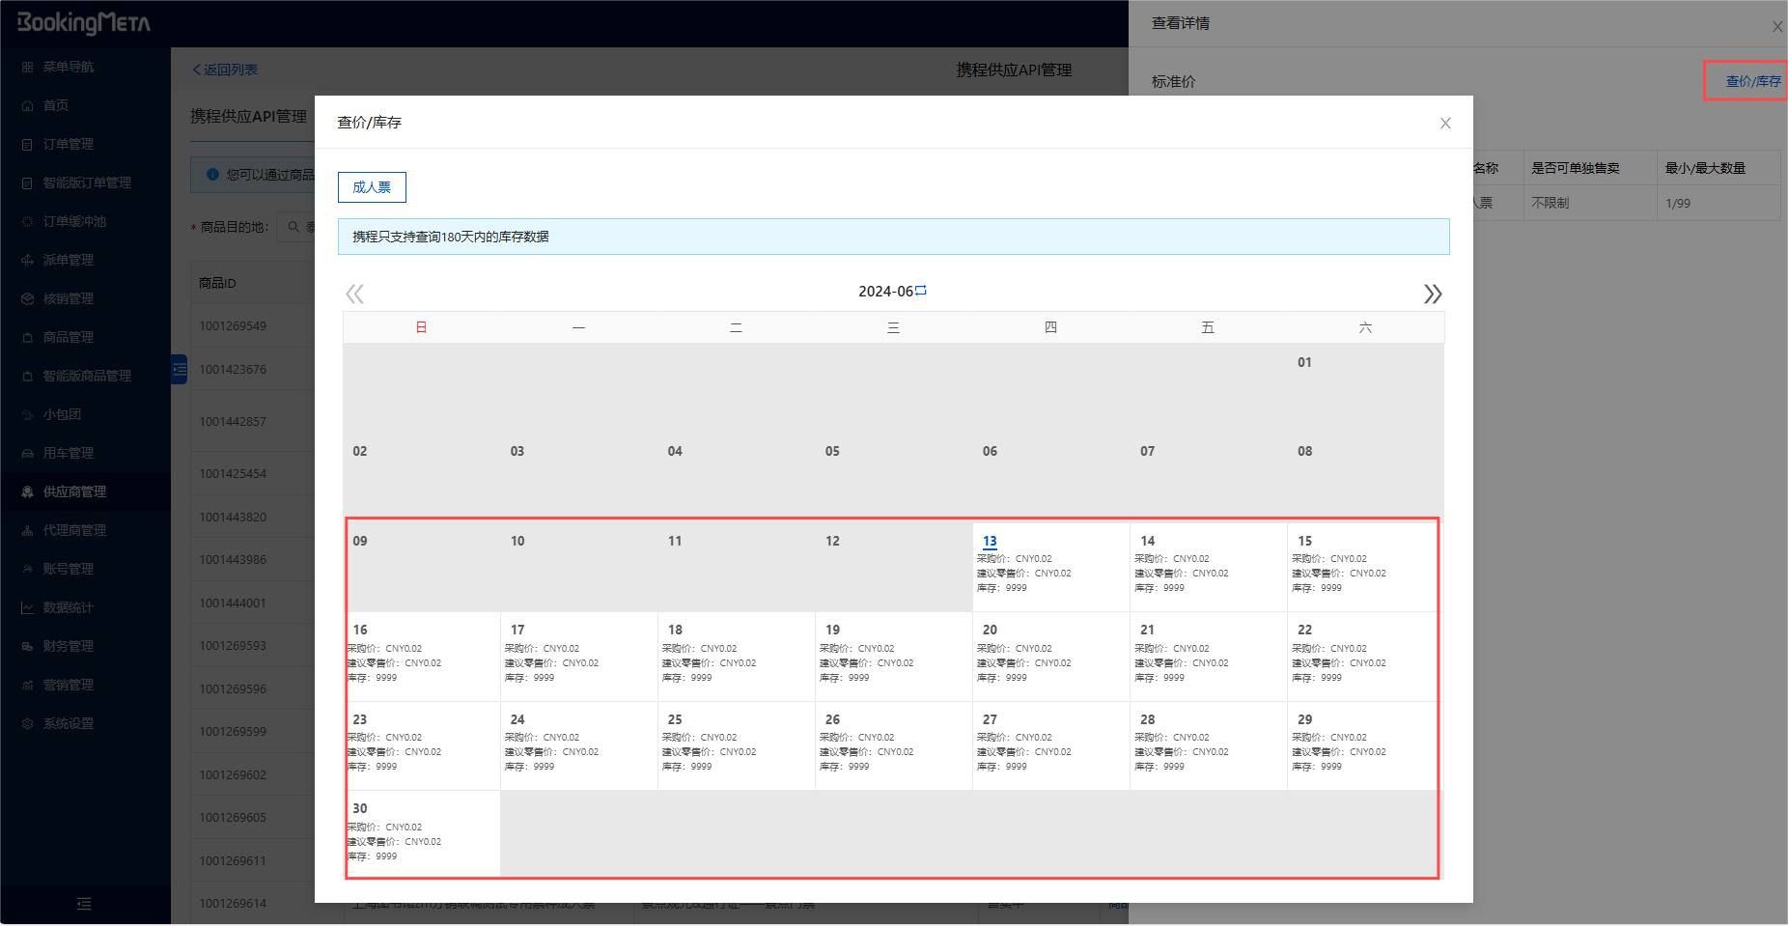The height and width of the screenshot is (926, 1788).
Task: Advance to the next month in calendar
Action: click(1433, 294)
